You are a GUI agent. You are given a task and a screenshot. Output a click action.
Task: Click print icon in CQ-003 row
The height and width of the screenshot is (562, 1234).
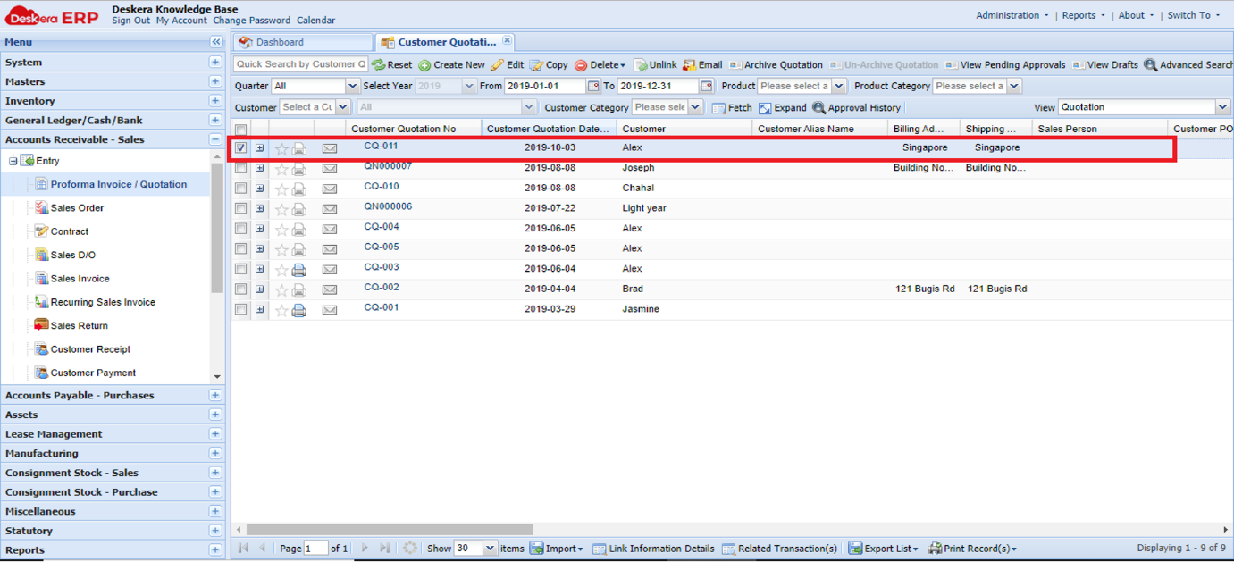click(299, 270)
